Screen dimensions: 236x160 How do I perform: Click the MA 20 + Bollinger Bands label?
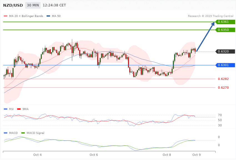[x=26, y=16]
